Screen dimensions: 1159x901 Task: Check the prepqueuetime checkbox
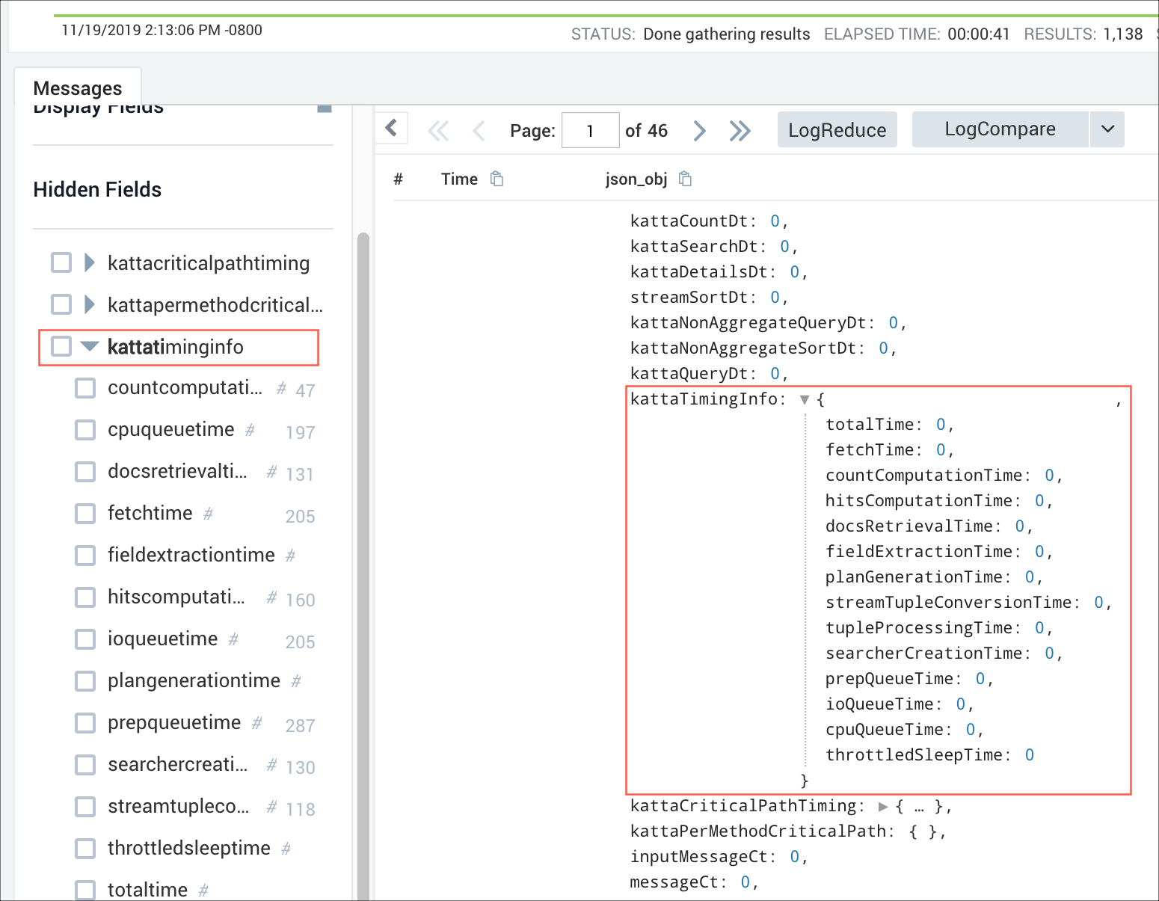(x=84, y=723)
